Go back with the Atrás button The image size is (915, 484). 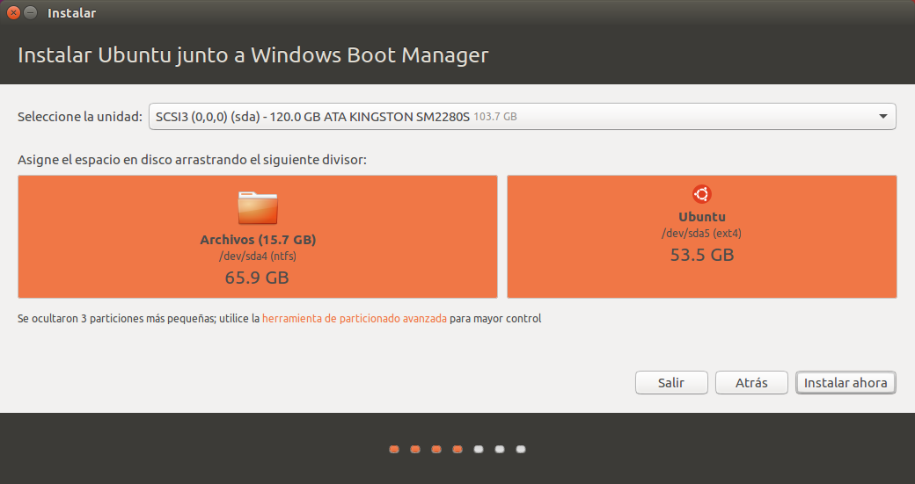point(751,383)
